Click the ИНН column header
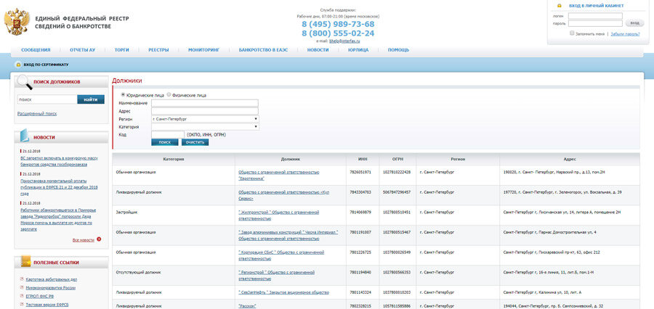Screen dimensions: 654x309 [x=363, y=159]
